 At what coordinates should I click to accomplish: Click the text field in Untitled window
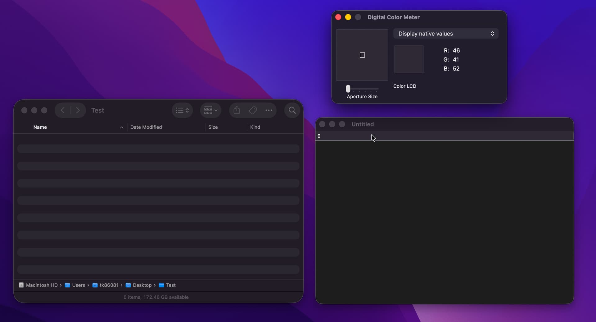[x=445, y=136]
